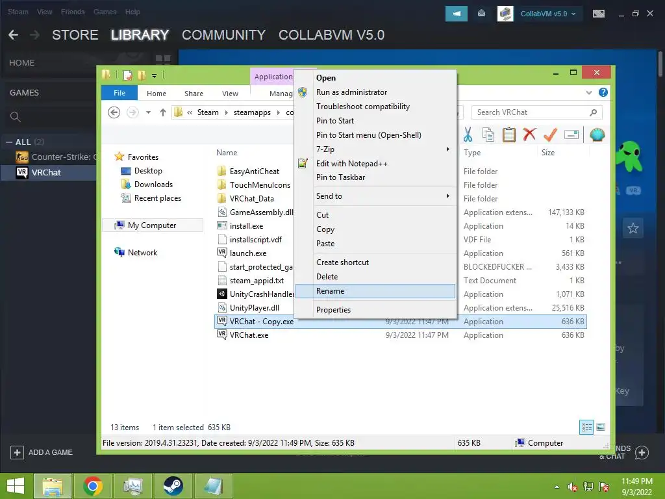Screen dimensions: 665x499
Task: Click the Steam HOME library button
Action: [21, 63]
